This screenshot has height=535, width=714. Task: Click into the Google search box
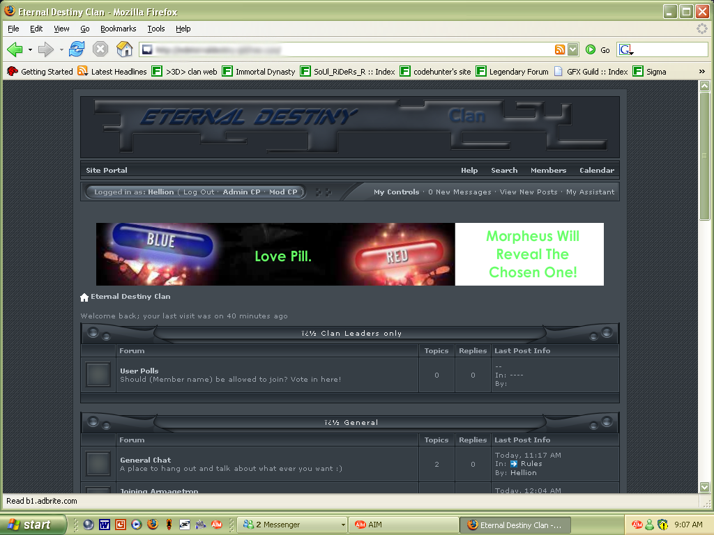[670, 49]
